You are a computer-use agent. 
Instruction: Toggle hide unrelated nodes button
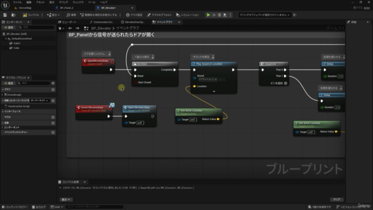98,15
